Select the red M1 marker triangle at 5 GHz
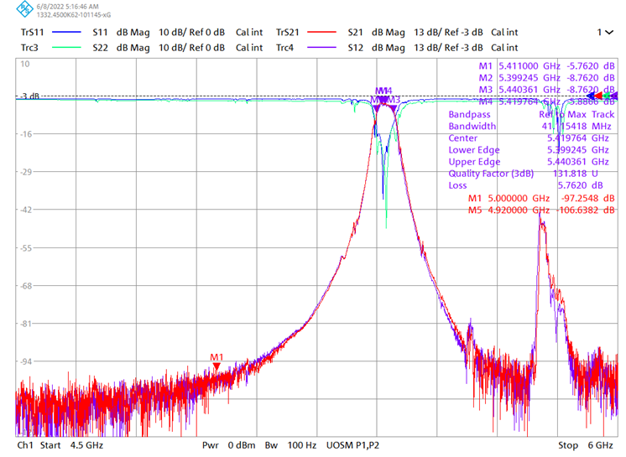This screenshot has height=457, width=626. coord(216,366)
